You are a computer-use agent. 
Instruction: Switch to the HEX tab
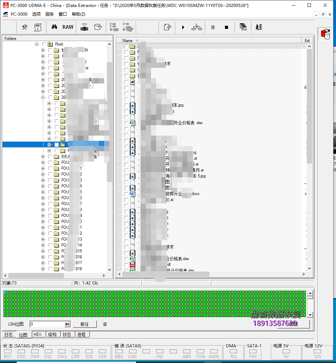(x=38, y=334)
